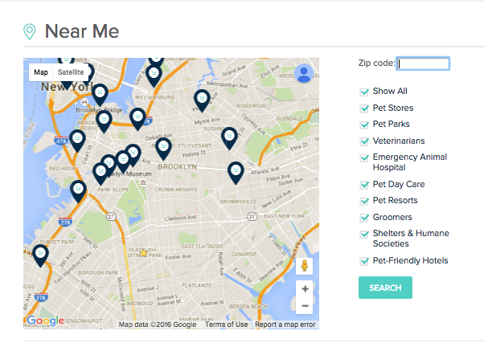Uncheck the Show All checkbox

(365, 92)
